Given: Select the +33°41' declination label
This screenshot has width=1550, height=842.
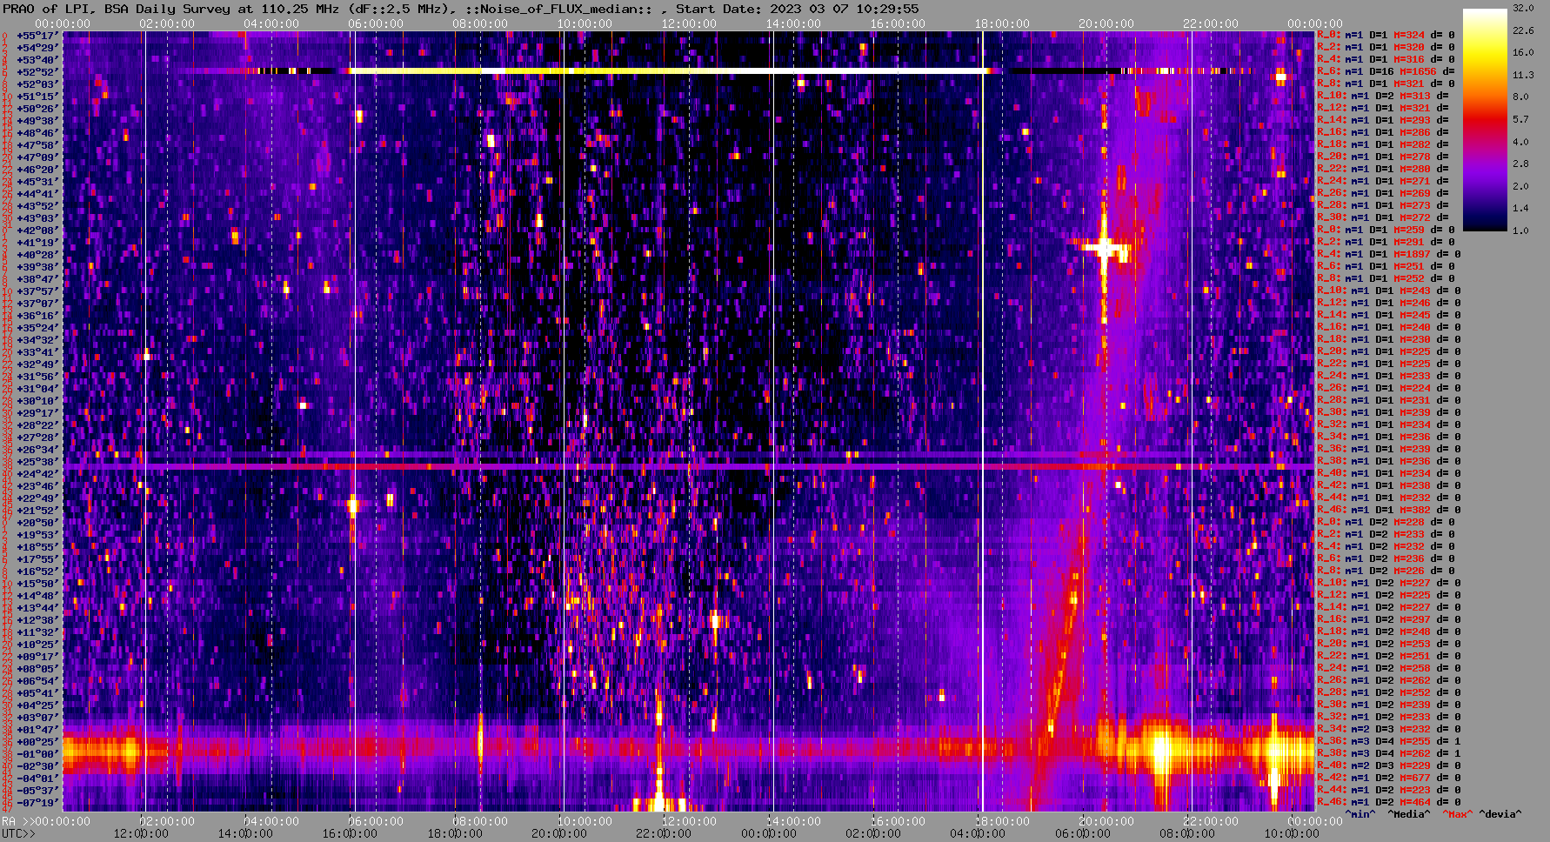Looking at the screenshot, I should [37, 352].
